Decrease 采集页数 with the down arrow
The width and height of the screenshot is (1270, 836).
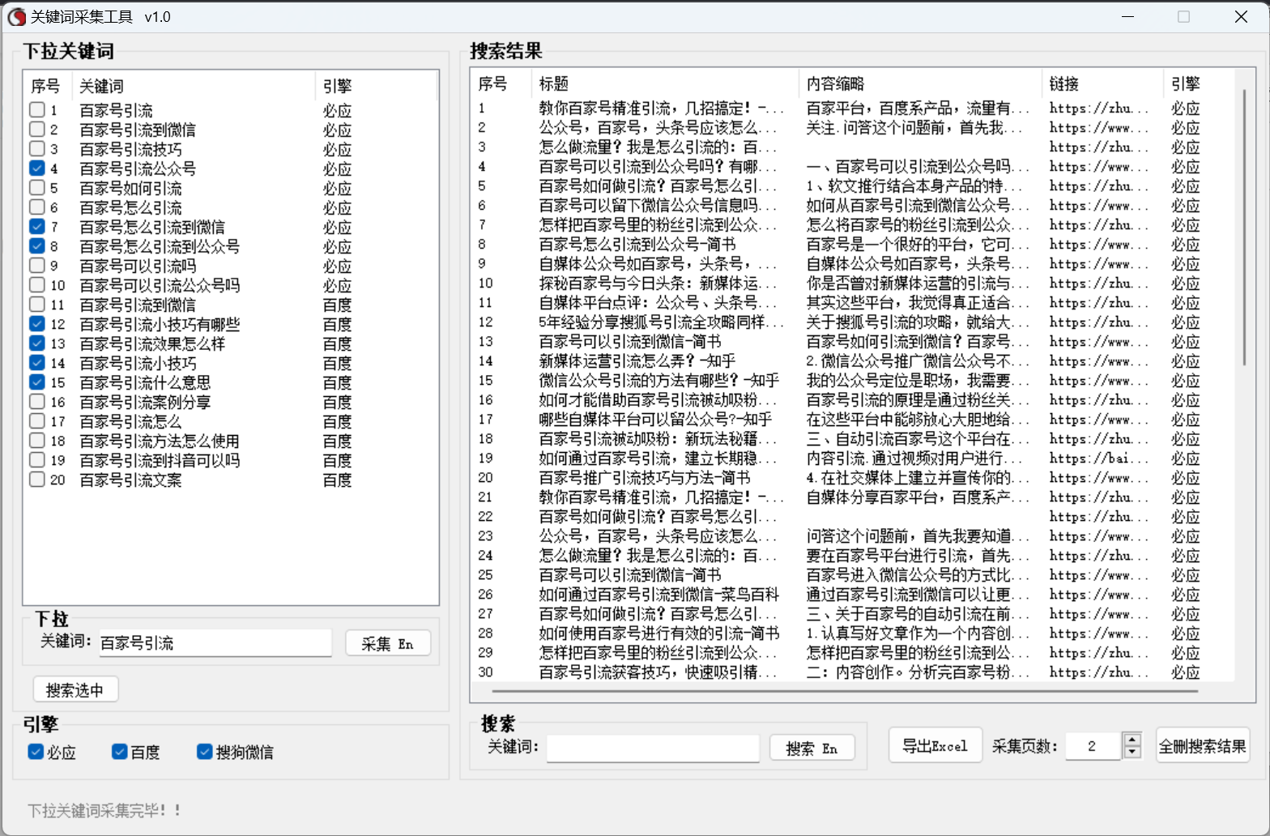[1132, 752]
